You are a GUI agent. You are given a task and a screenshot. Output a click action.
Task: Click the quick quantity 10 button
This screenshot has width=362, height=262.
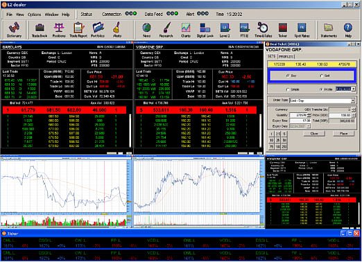click(x=271, y=140)
